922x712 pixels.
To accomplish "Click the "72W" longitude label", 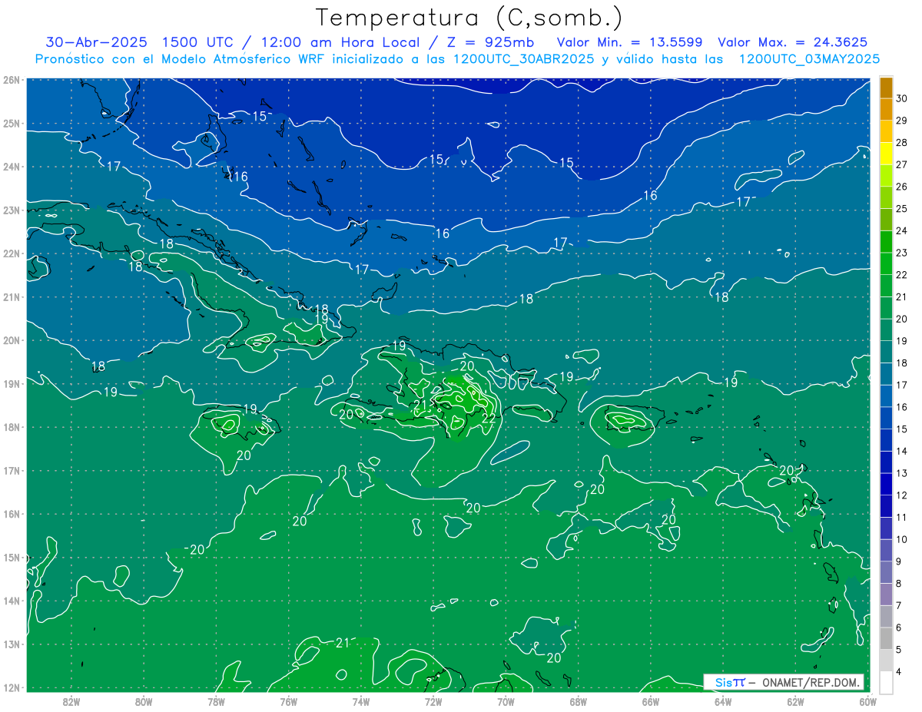I will 433,700.
